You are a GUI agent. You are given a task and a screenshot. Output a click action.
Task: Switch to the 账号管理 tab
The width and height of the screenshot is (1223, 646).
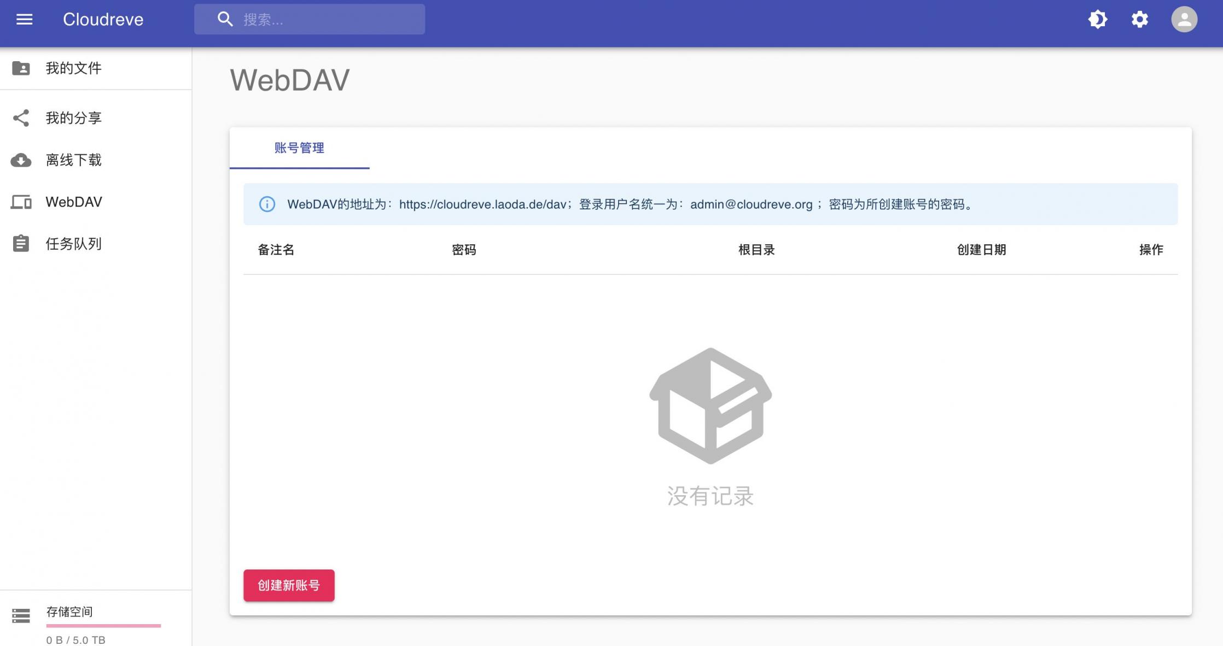pyautogui.click(x=299, y=148)
